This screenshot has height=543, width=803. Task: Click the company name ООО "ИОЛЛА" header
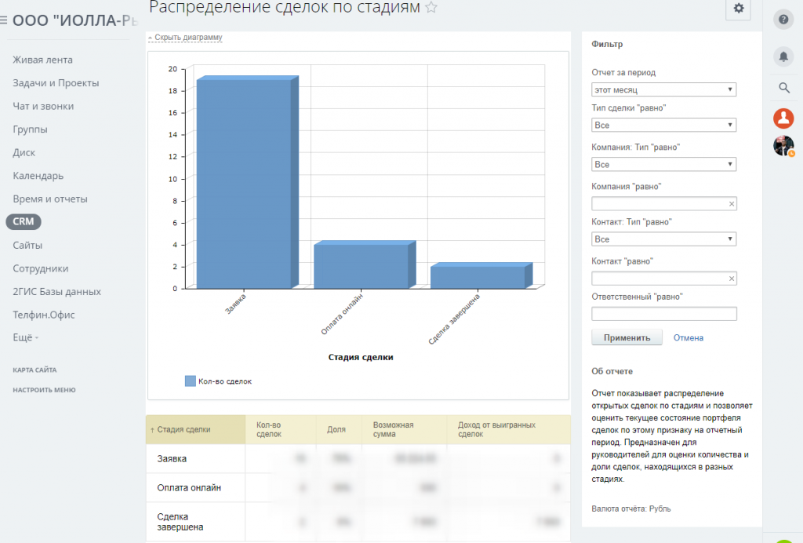point(74,20)
